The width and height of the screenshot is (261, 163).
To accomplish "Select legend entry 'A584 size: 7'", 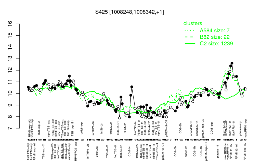I will (x=215, y=31).
